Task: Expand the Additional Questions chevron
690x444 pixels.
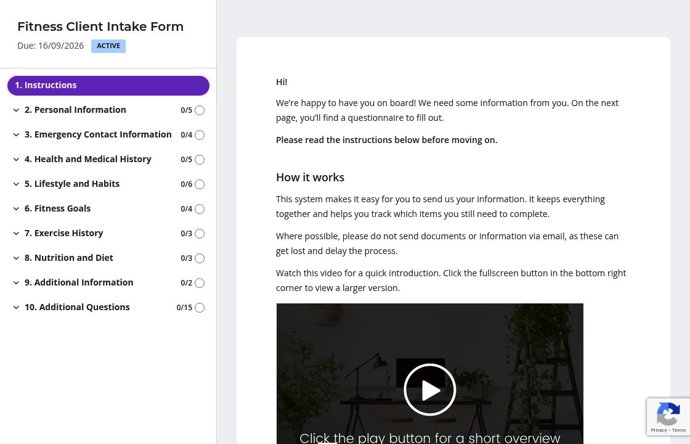Action: coord(16,308)
